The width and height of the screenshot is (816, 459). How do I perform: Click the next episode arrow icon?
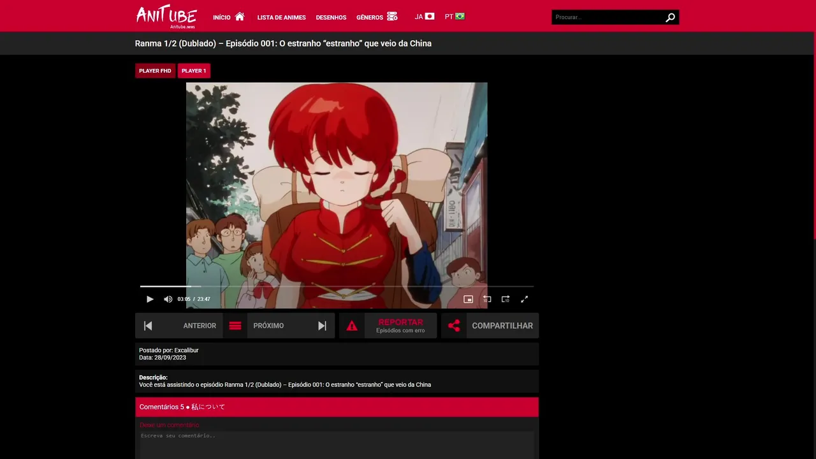pyautogui.click(x=322, y=326)
